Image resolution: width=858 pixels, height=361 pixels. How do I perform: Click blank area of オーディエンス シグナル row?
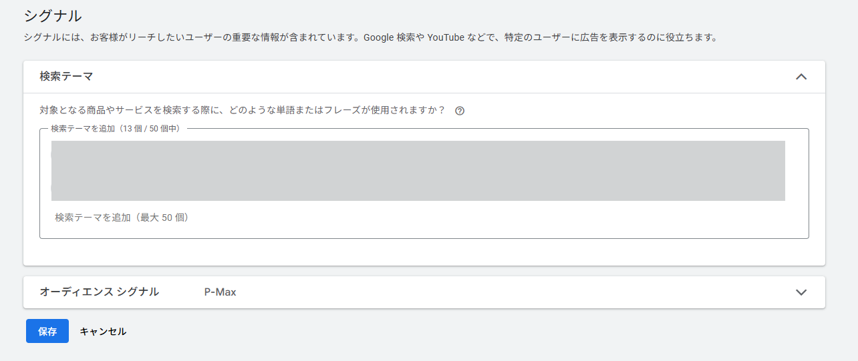tap(501, 292)
